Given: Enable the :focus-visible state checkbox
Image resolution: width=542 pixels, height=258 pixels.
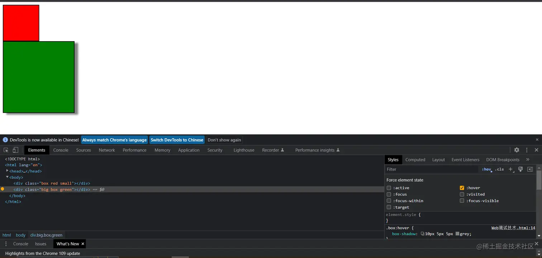Looking at the screenshot, I should click(462, 201).
